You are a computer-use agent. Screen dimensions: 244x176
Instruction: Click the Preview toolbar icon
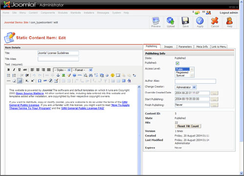(156, 22)
